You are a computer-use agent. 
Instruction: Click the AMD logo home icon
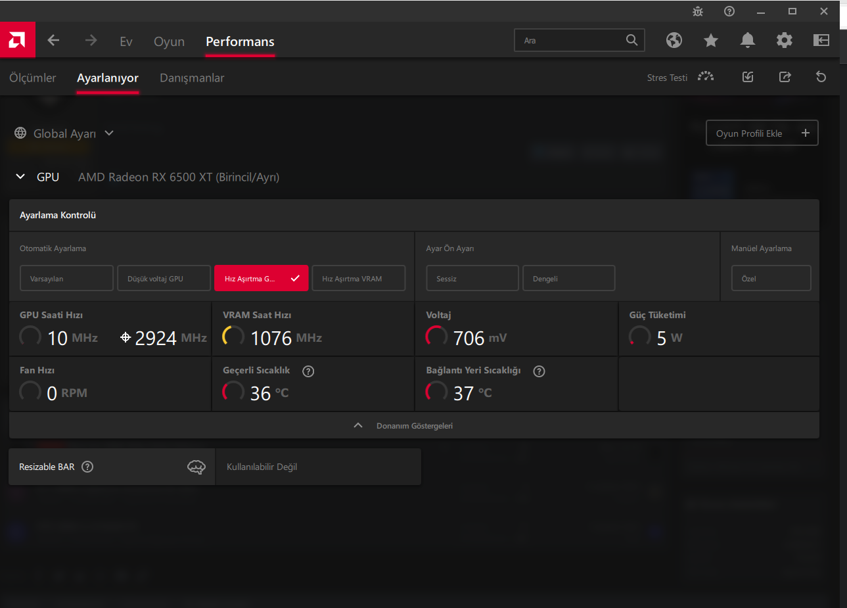(x=17, y=40)
